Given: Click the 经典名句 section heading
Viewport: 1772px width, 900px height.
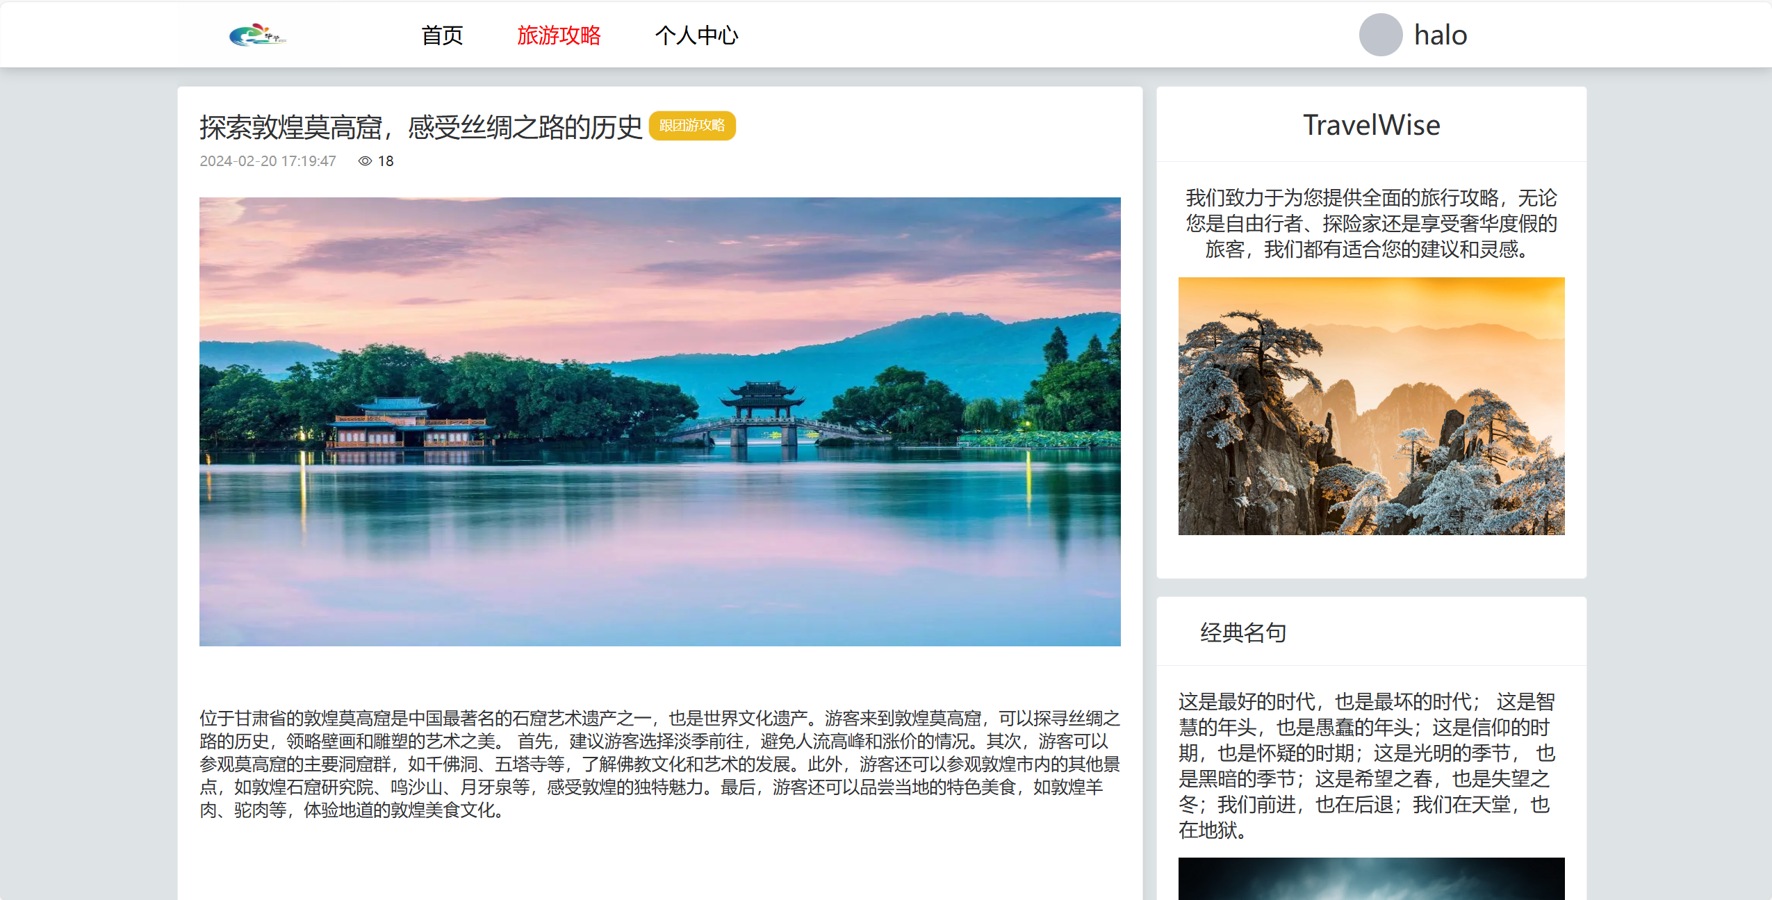Looking at the screenshot, I should pyautogui.click(x=1242, y=632).
